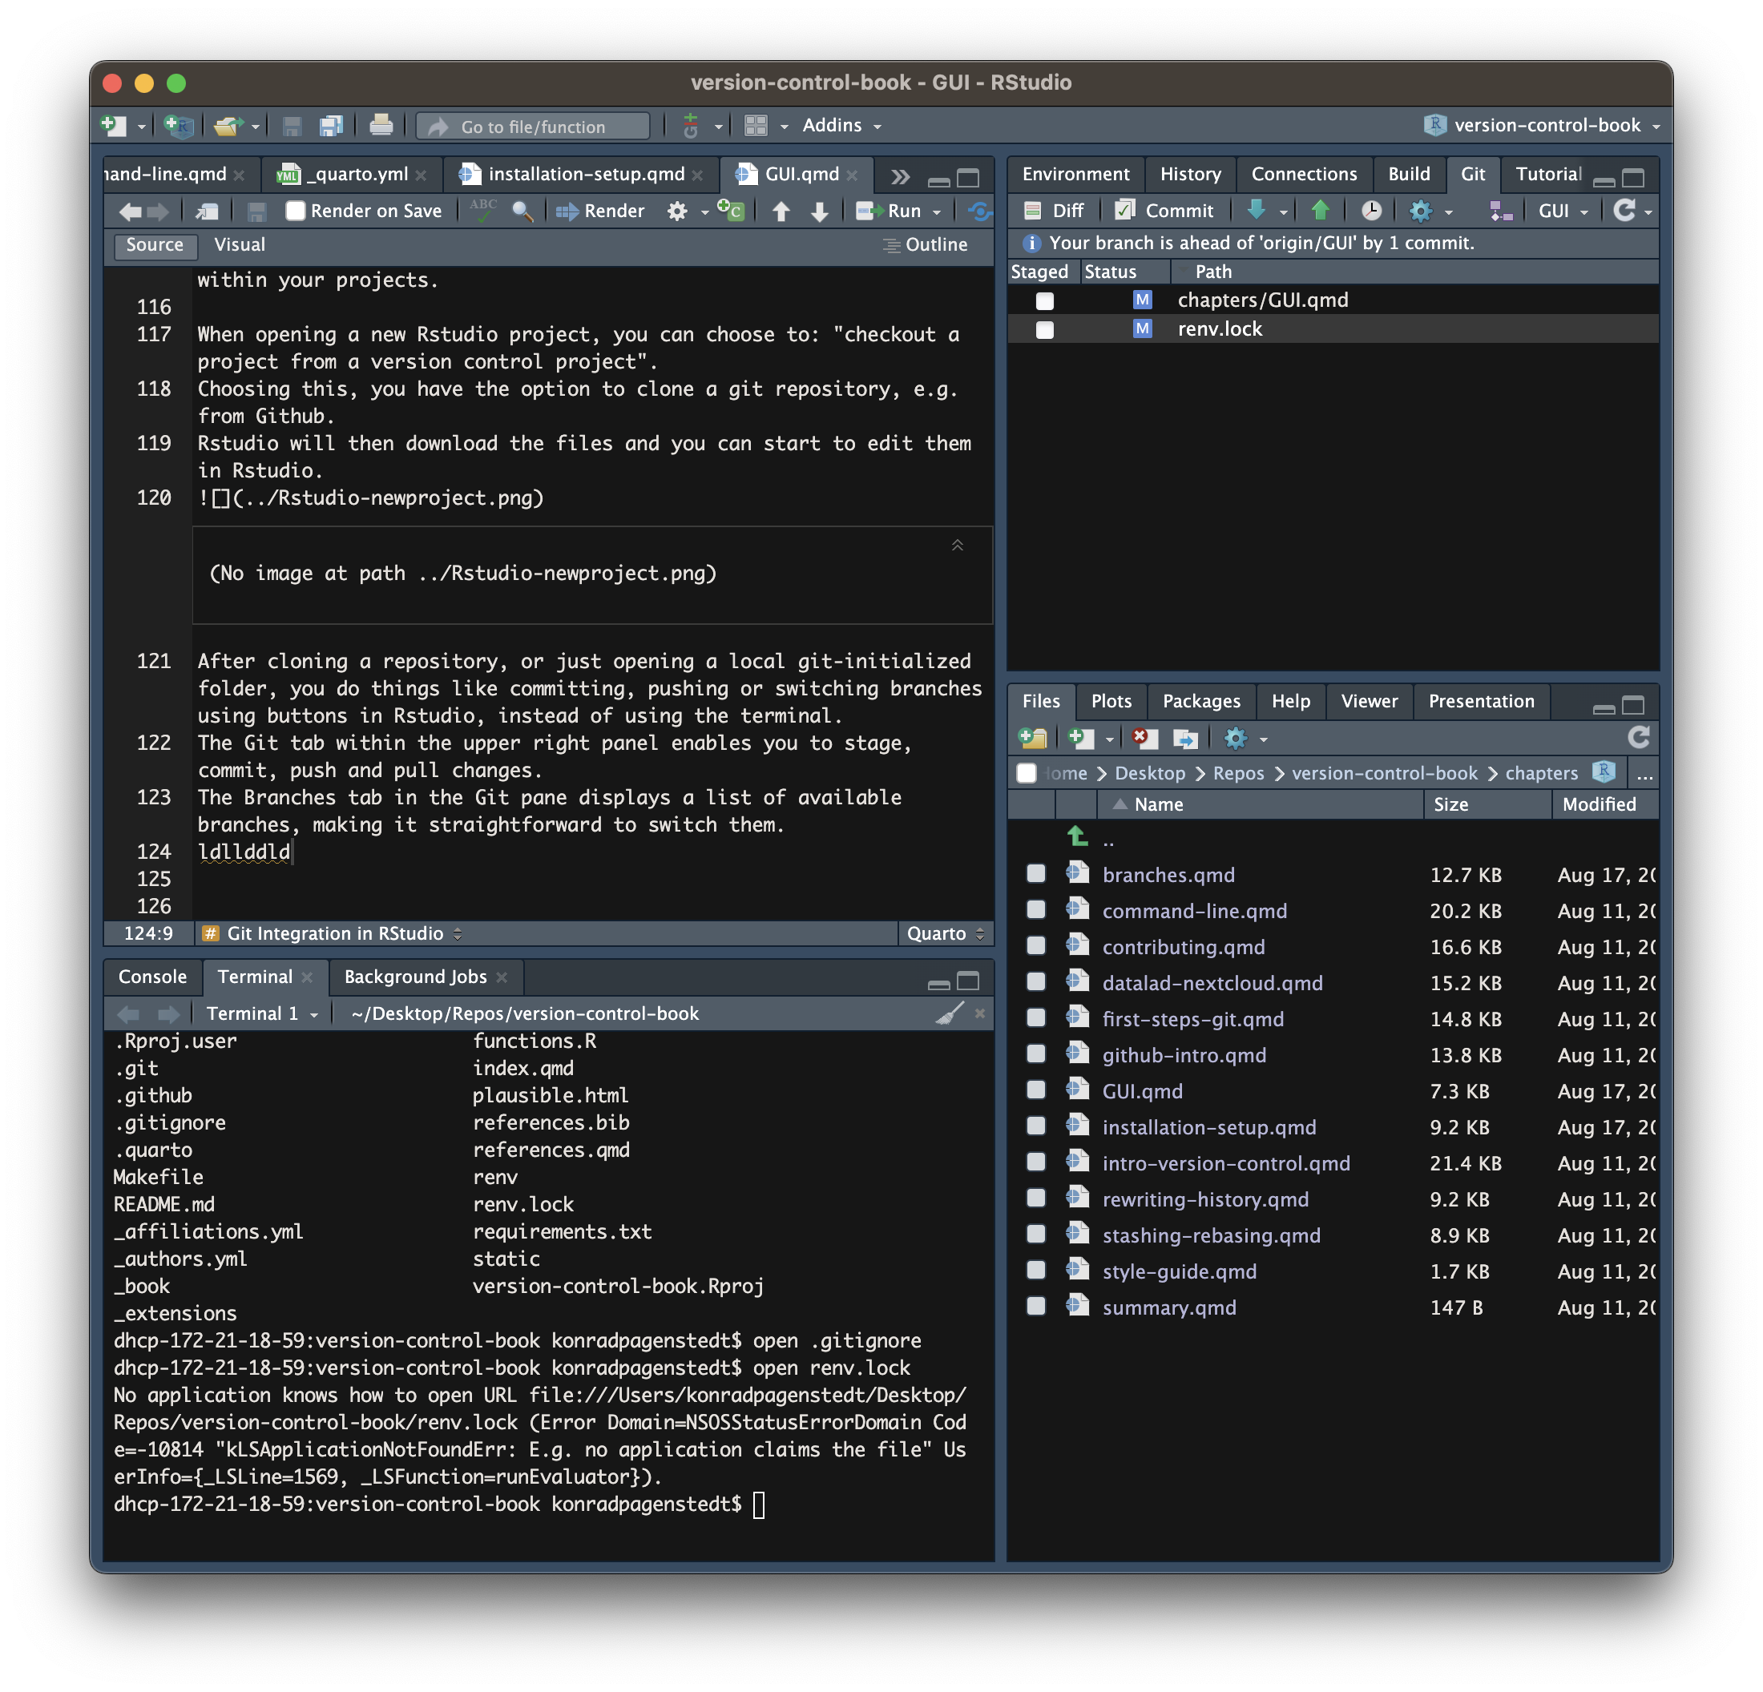The height and width of the screenshot is (1692, 1763).
Task: Expand the Addins dropdown menu
Action: point(841,126)
